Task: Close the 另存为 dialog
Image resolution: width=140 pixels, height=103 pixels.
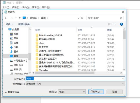Action: point(123,12)
